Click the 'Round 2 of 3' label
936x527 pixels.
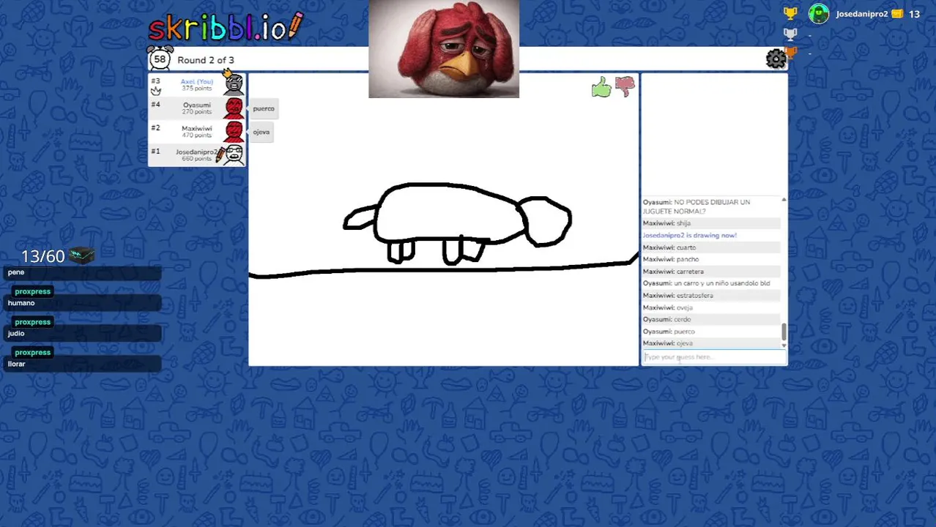(x=206, y=60)
